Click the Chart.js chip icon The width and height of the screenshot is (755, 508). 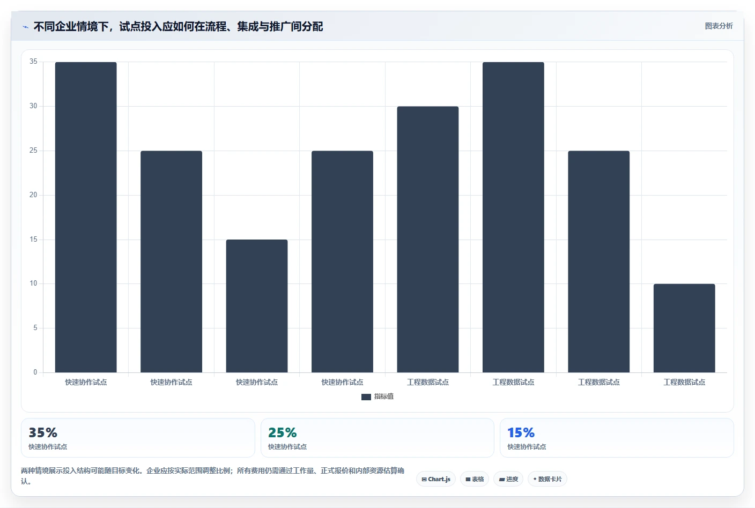424,480
